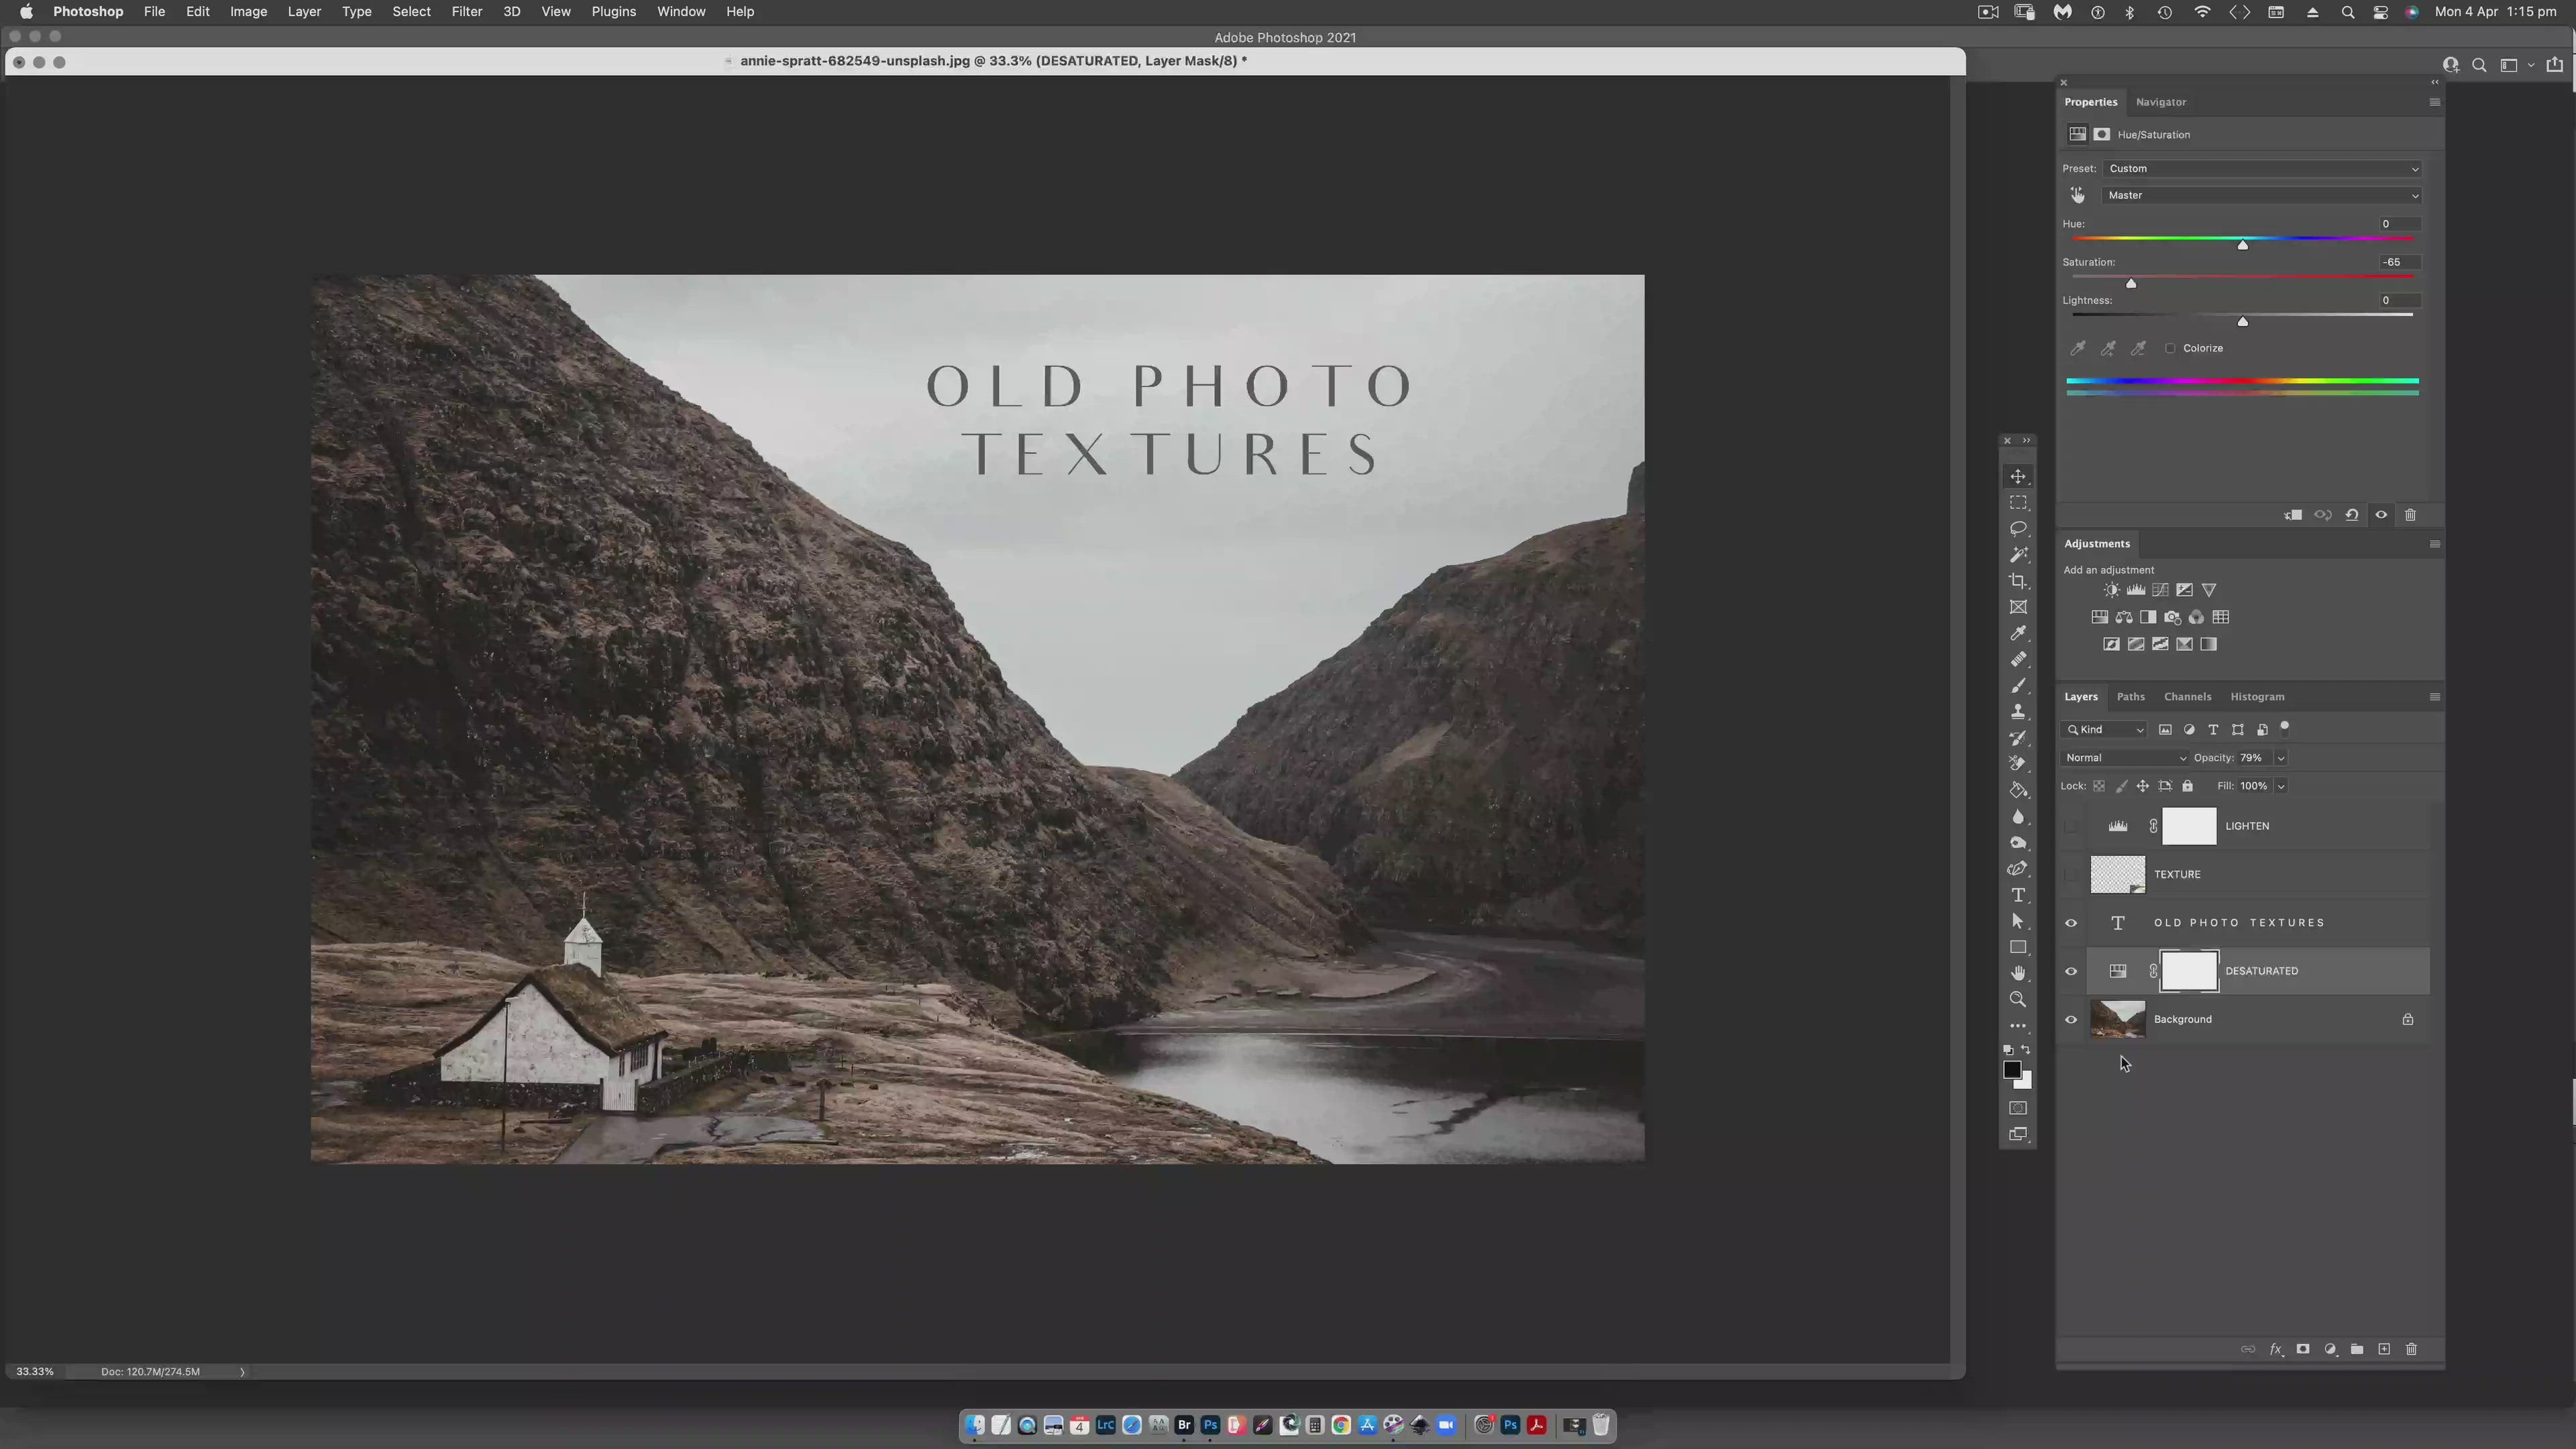
Task: Click the Eyedropper tool
Action: (2018, 633)
